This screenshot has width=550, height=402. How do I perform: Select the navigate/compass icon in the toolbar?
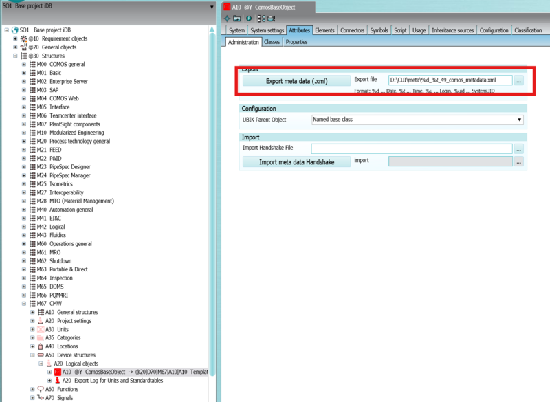pyautogui.click(x=227, y=19)
